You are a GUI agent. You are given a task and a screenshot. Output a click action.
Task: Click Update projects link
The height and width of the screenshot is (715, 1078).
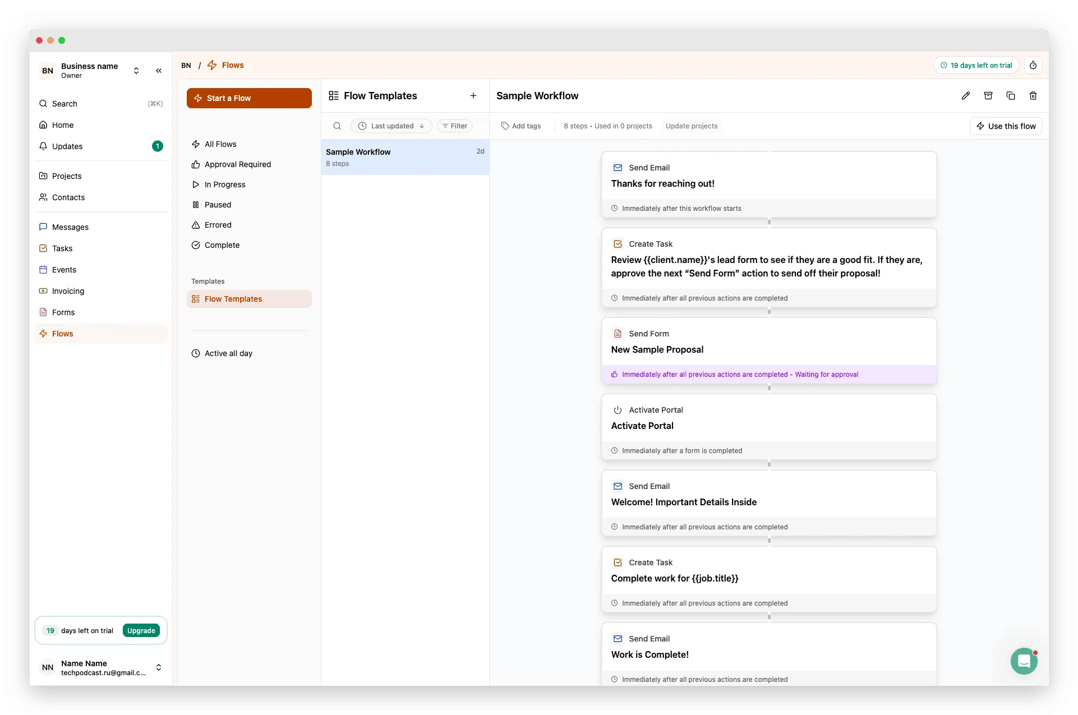point(692,126)
